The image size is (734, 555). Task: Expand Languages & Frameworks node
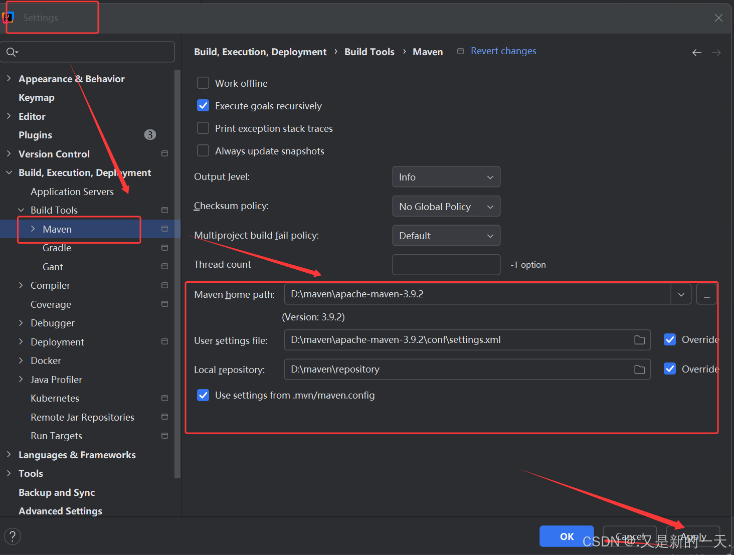pyautogui.click(x=9, y=454)
